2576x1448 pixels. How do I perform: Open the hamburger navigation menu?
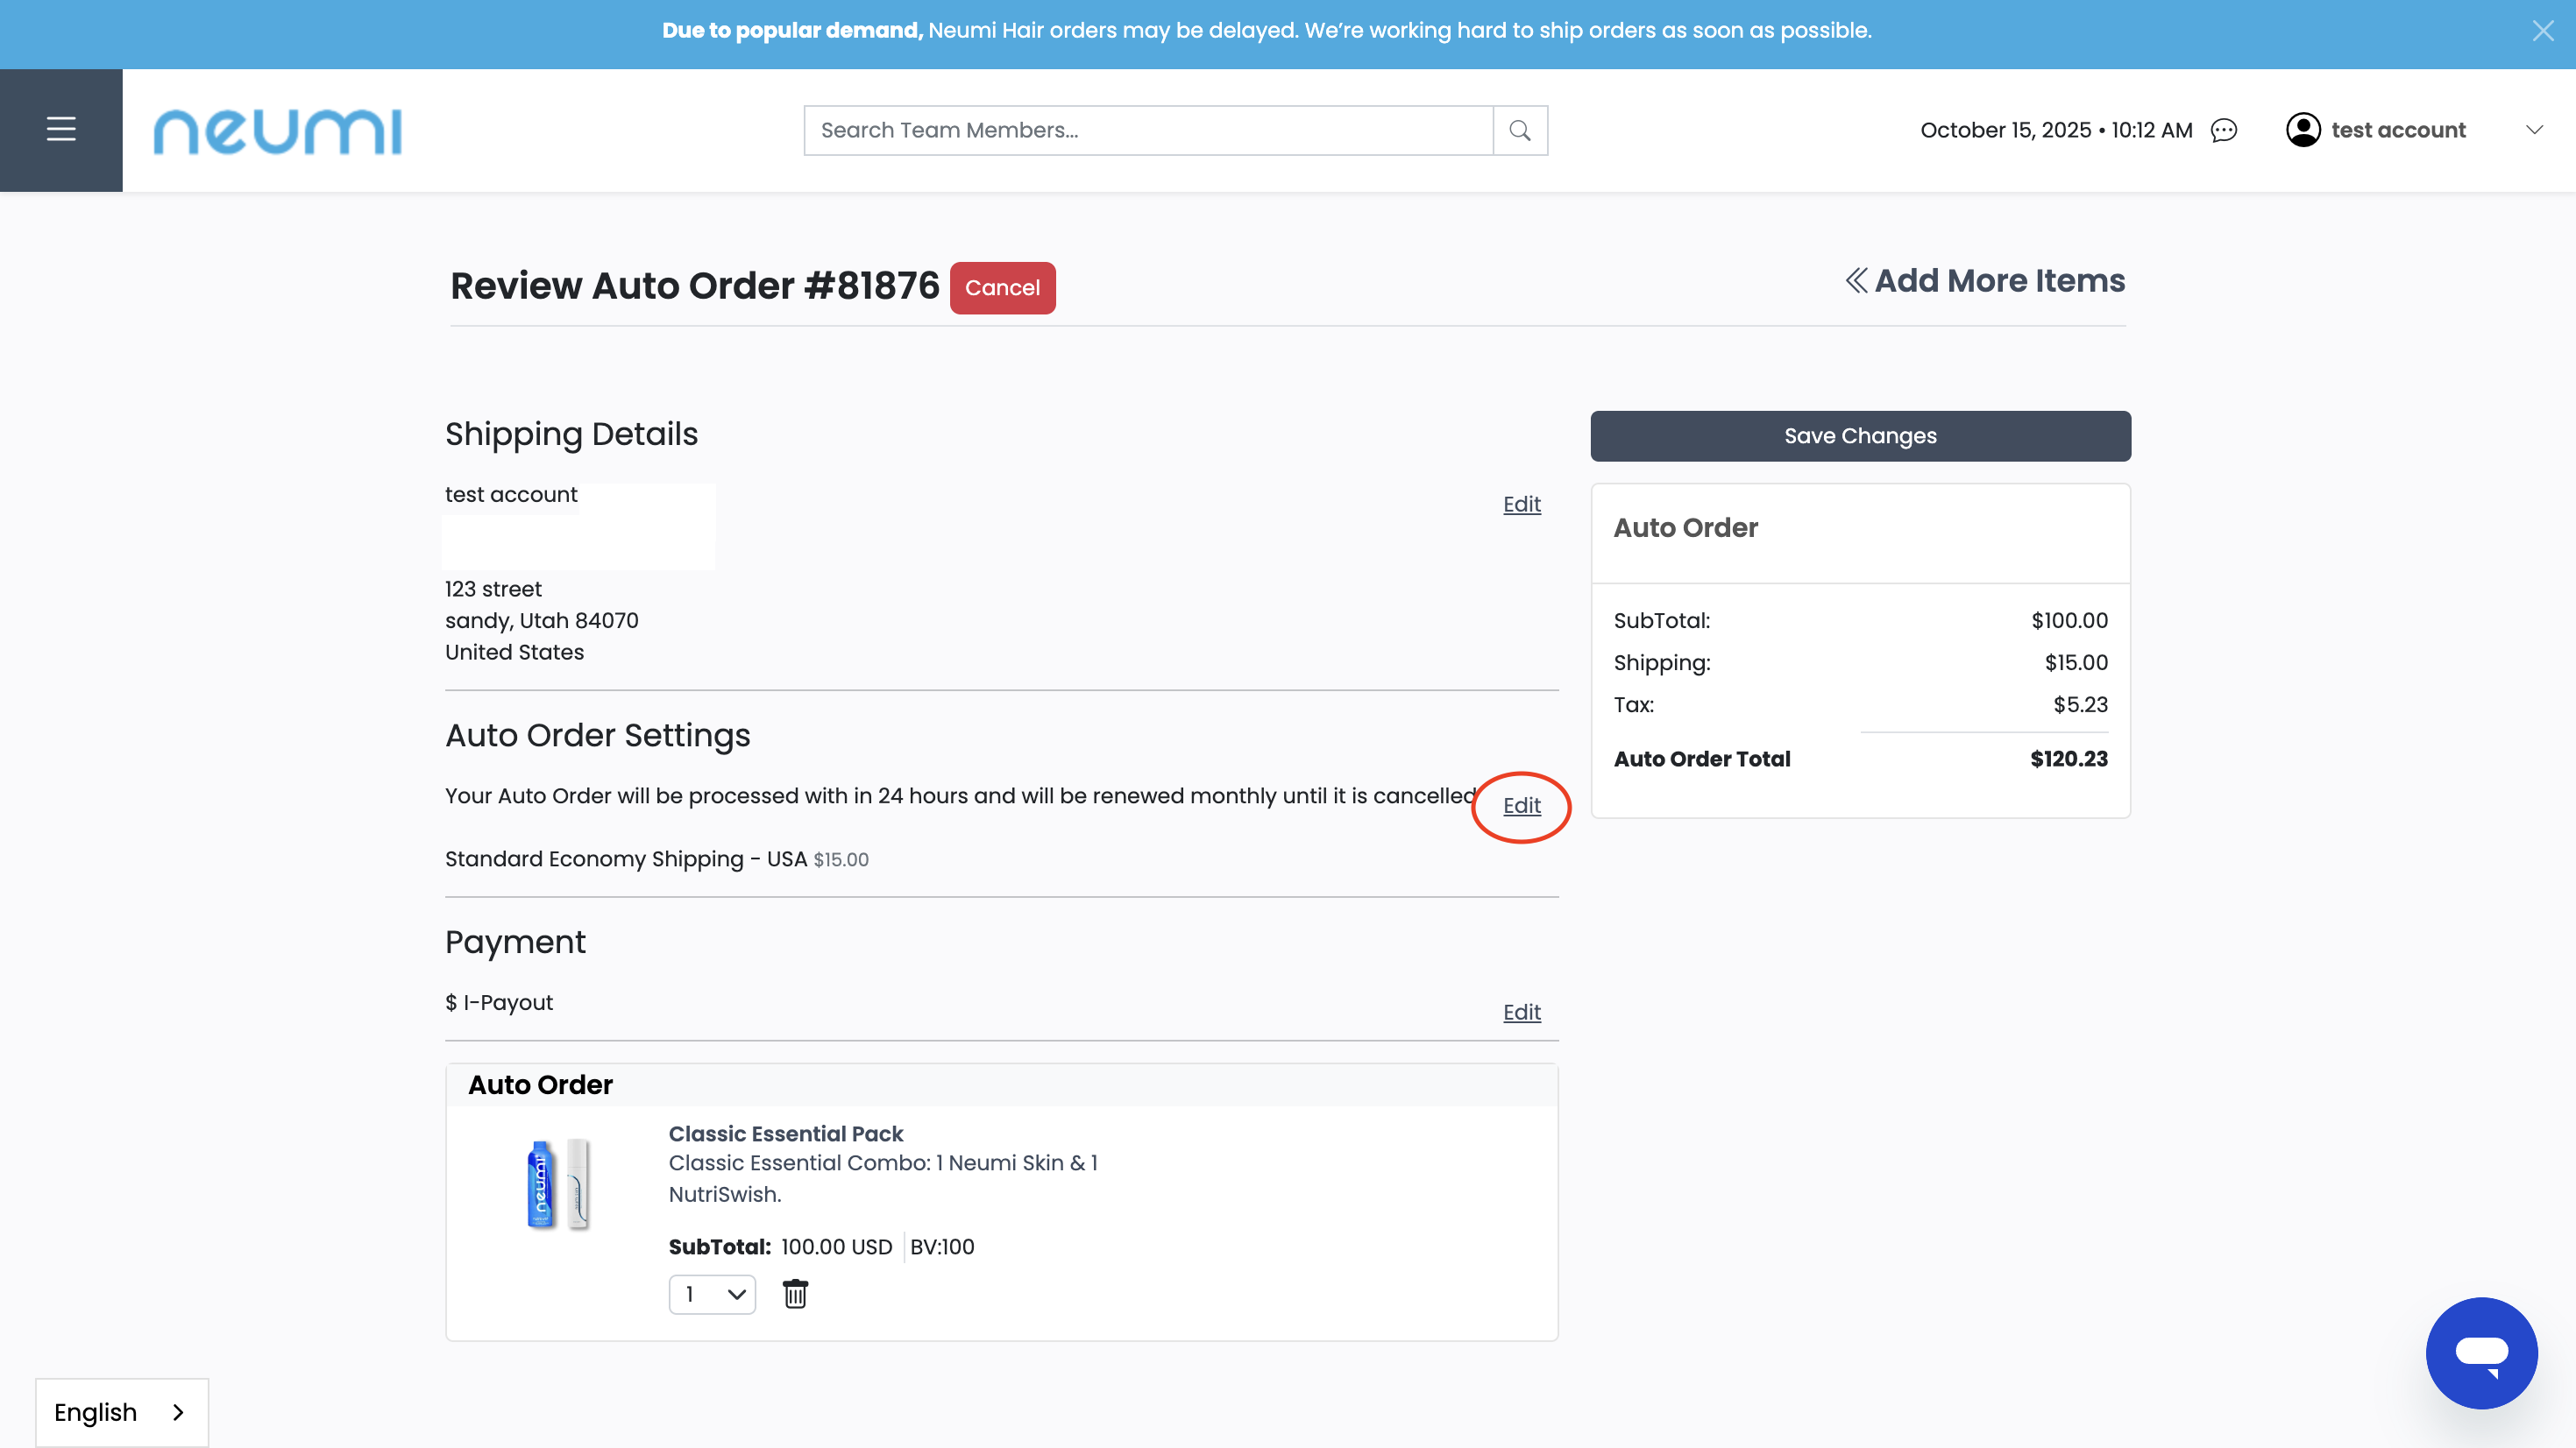point(61,130)
